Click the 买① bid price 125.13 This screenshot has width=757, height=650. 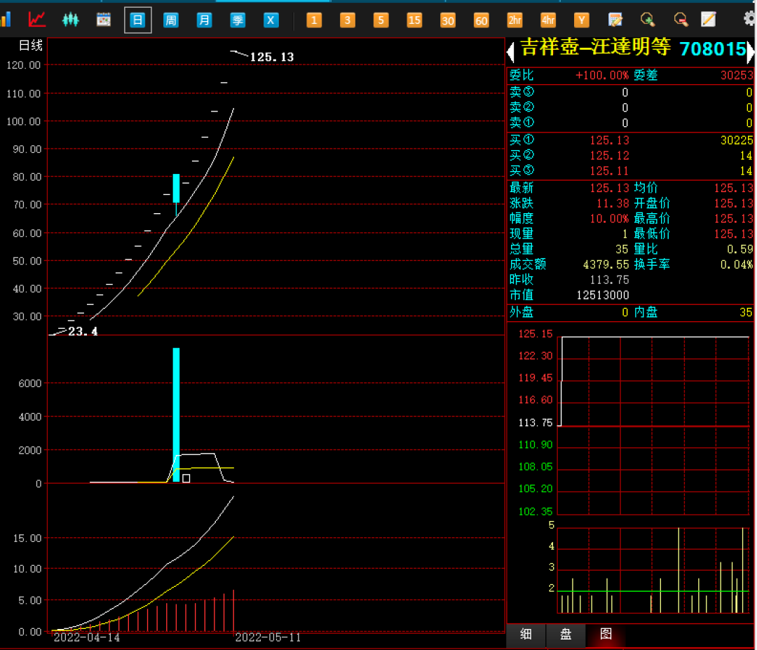(x=609, y=140)
